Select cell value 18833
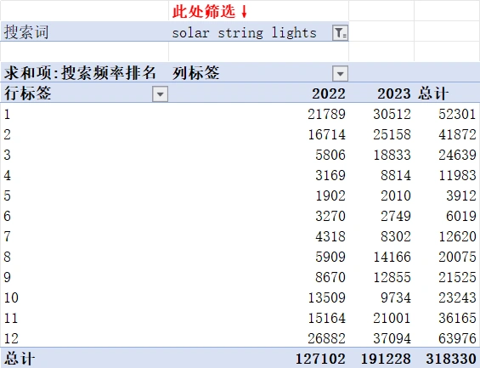This screenshot has height=368, width=480. point(392,155)
